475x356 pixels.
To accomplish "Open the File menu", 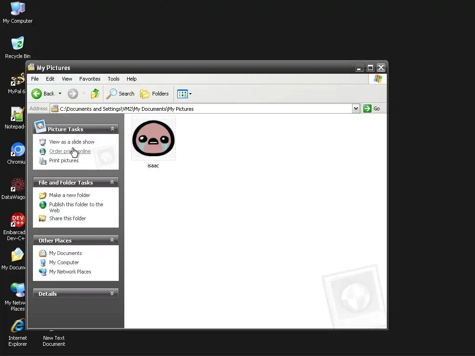I will pyautogui.click(x=35, y=79).
